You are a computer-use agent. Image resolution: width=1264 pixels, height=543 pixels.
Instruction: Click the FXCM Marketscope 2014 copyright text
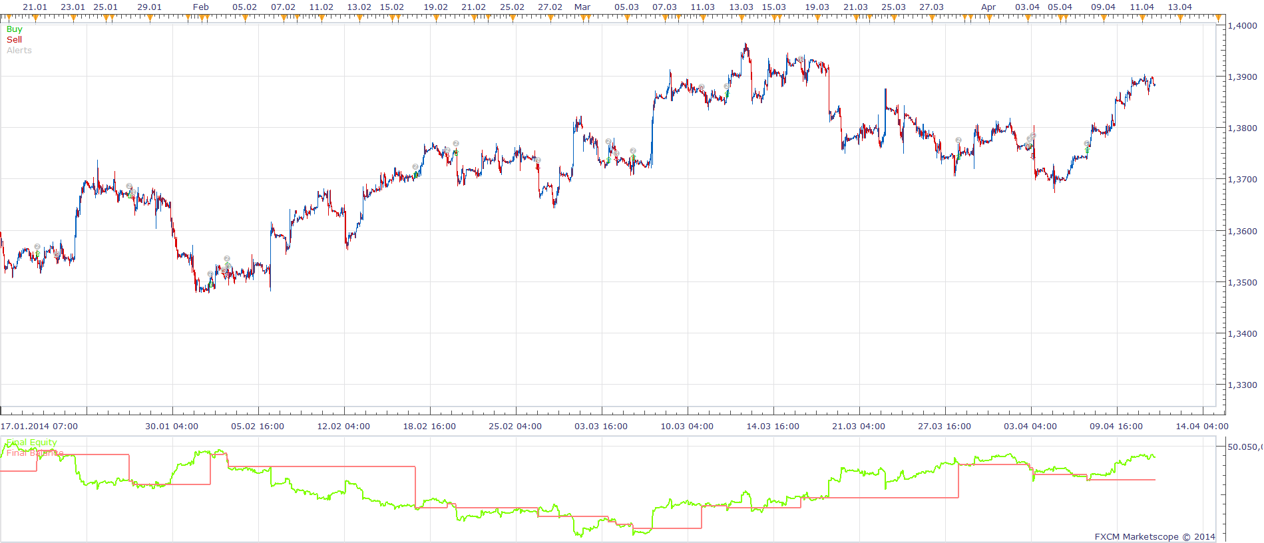1155,536
